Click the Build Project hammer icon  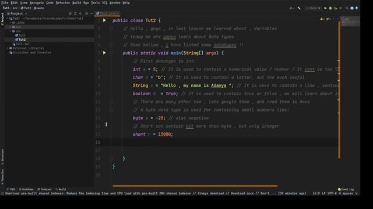[x=299, y=8]
